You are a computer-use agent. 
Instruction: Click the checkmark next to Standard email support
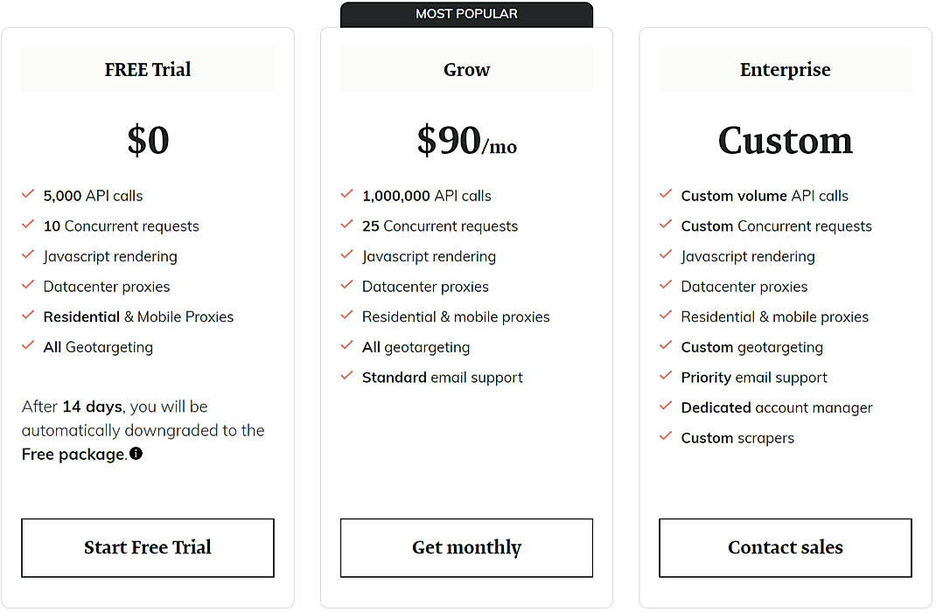click(346, 377)
